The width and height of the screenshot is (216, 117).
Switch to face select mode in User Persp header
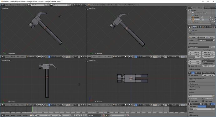[69, 57]
